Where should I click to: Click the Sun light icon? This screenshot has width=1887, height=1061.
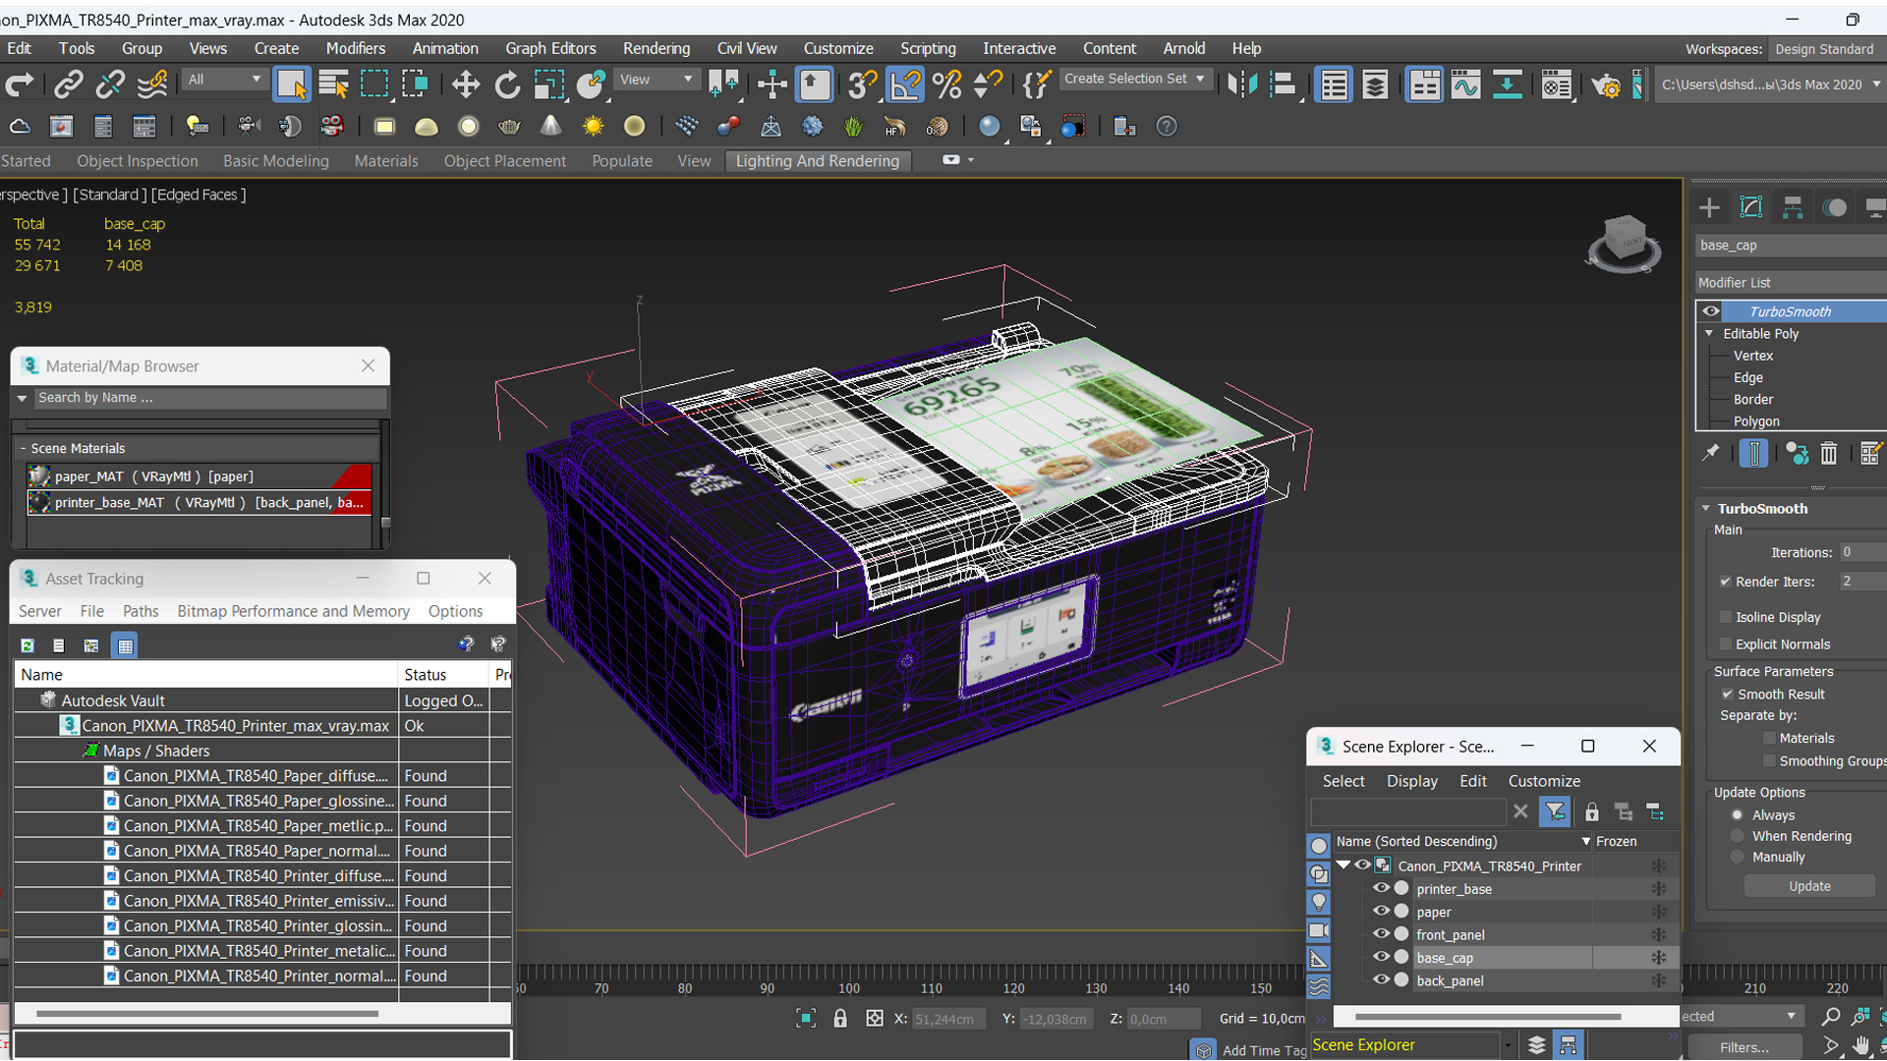point(593,127)
